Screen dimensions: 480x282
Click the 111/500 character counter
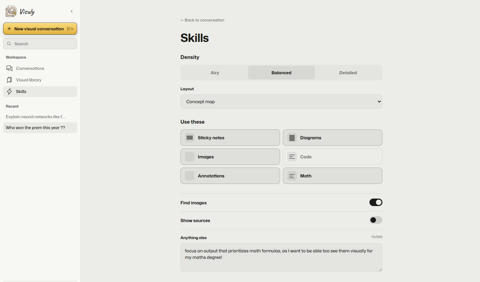tap(377, 237)
